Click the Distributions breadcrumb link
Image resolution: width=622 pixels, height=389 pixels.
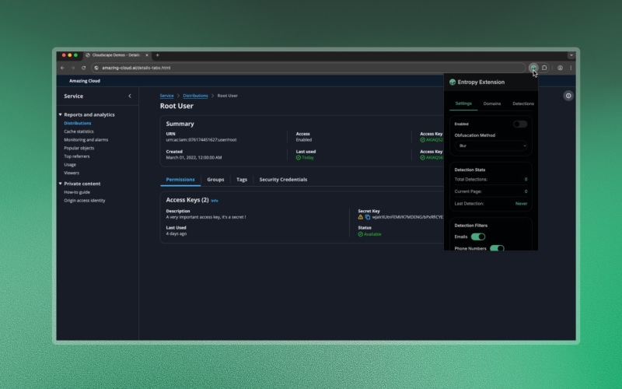pyautogui.click(x=195, y=96)
